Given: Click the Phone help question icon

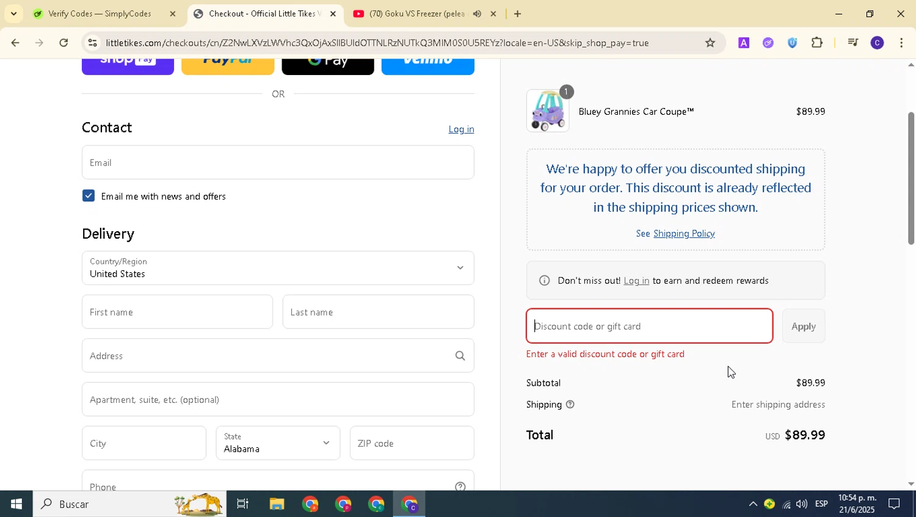Looking at the screenshot, I should pos(460,486).
